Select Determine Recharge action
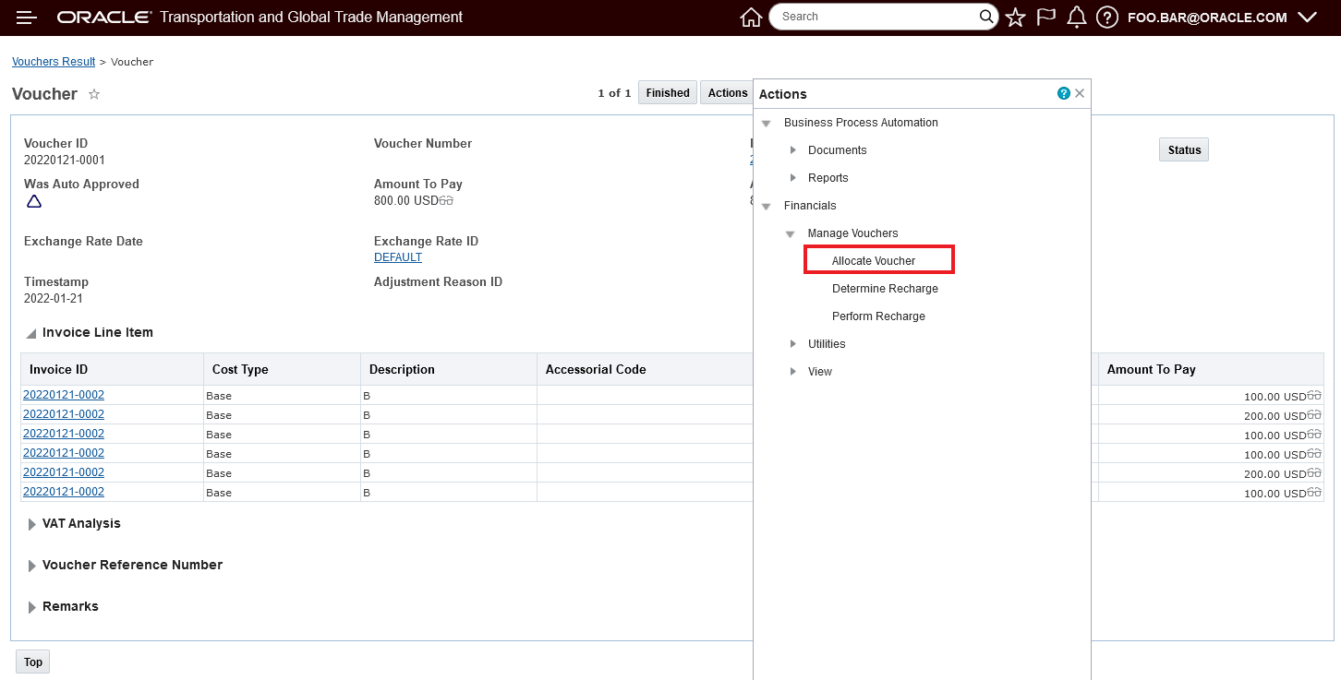Image resolution: width=1341 pixels, height=680 pixels. (x=885, y=289)
